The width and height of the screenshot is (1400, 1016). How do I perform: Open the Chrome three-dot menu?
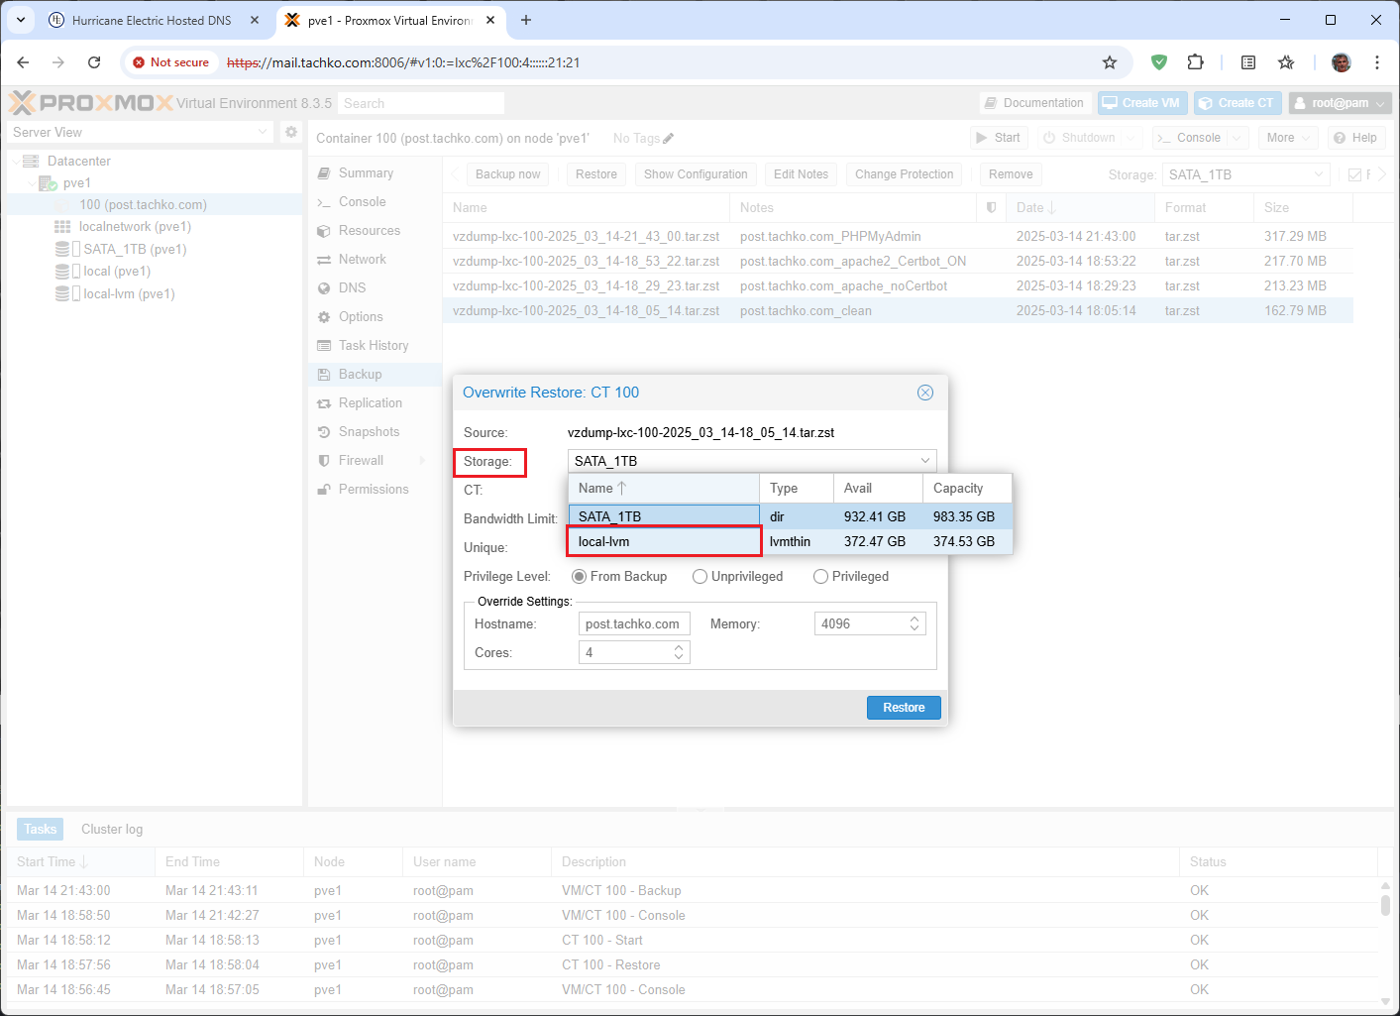tap(1377, 62)
